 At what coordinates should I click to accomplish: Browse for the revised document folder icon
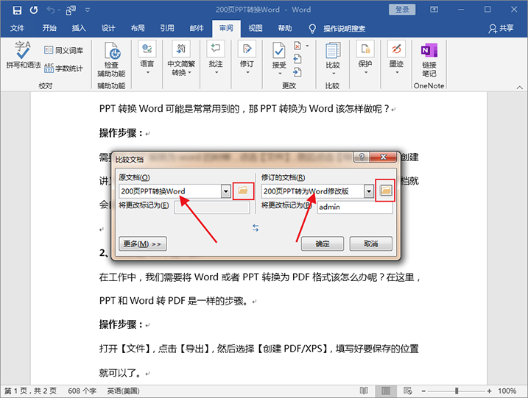point(386,191)
